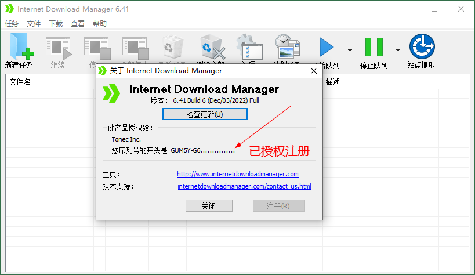Click the Delete task recycle bin icon

(x=173, y=47)
